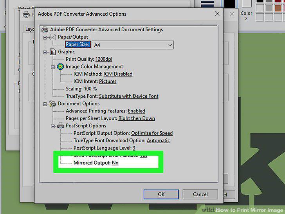The width and height of the screenshot is (285, 214).
Task: Click Substitute with Device Font value
Action: pos(129,96)
